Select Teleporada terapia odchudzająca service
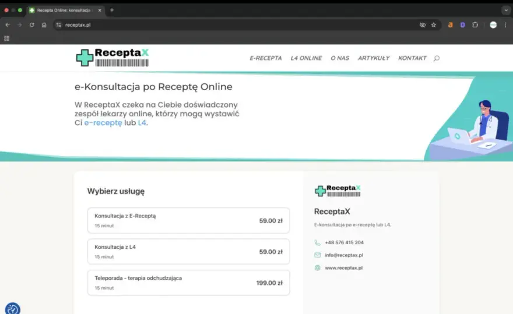This screenshot has height=314, width=513. tap(188, 283)
